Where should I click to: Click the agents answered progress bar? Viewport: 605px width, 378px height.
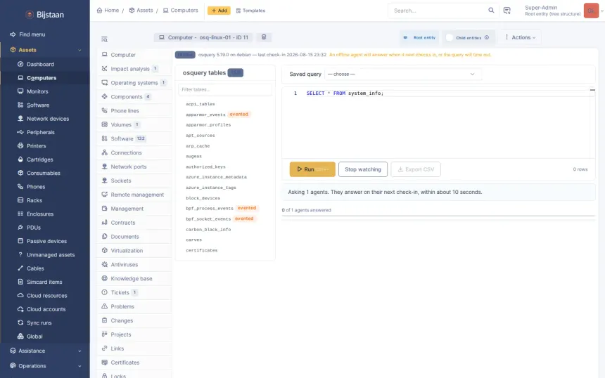[438, 216]
